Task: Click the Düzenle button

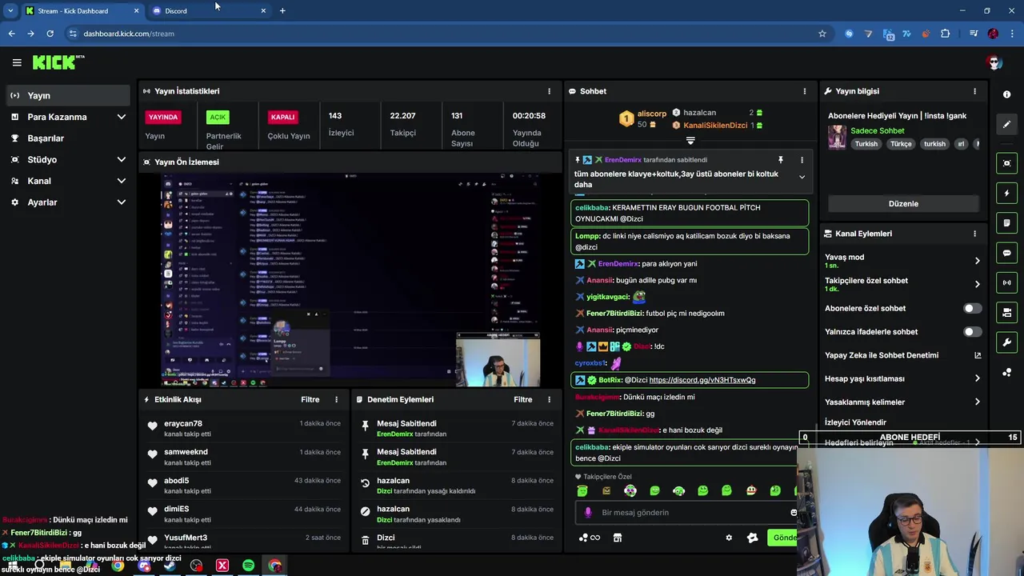Action: (903, 203)
